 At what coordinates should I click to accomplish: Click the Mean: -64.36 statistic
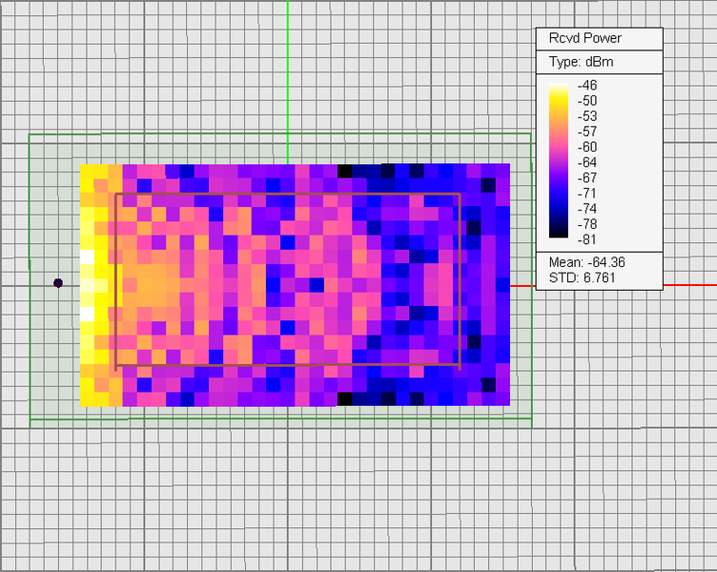coord(586,262)
